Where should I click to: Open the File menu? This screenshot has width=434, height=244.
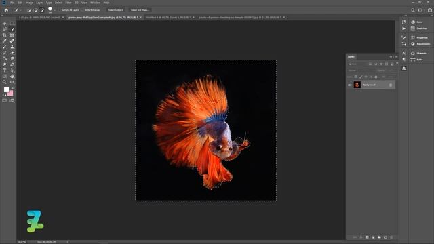pos(12,3)
